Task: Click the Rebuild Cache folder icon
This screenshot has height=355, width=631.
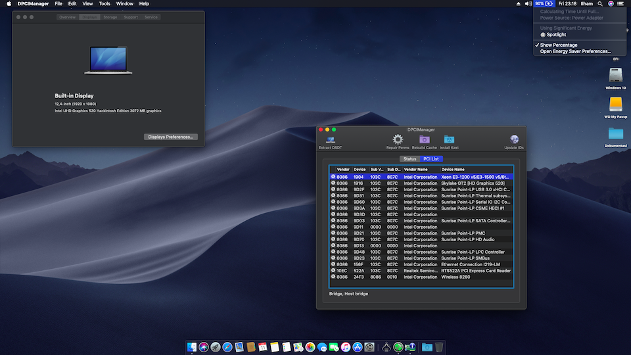Action: 424,140
